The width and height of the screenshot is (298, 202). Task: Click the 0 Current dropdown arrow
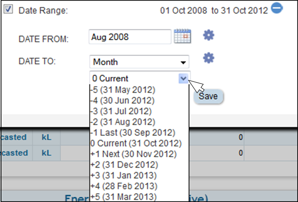click(x=183, y=78)
